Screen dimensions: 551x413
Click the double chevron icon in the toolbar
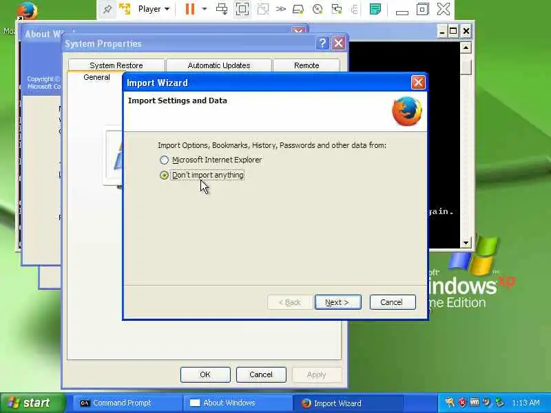(280, 9)
